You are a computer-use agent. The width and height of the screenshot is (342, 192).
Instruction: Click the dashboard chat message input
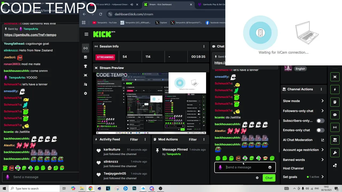245,167
